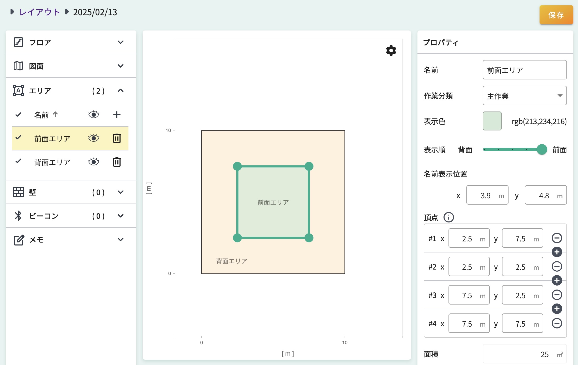Go to レイアウト breadcrumb link
The height and width of the screenshot is (365, 578).
coord(39,12)
